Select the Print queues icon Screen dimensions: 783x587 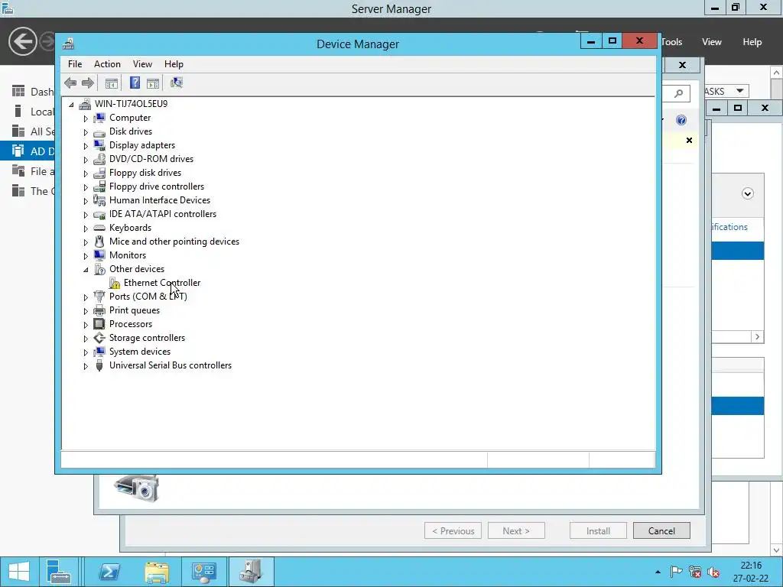pos(99,310)
